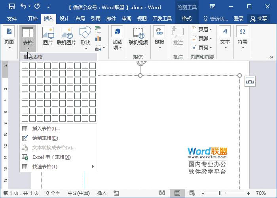
Task: Click word count 0 个字
Action: coord(53,193)
